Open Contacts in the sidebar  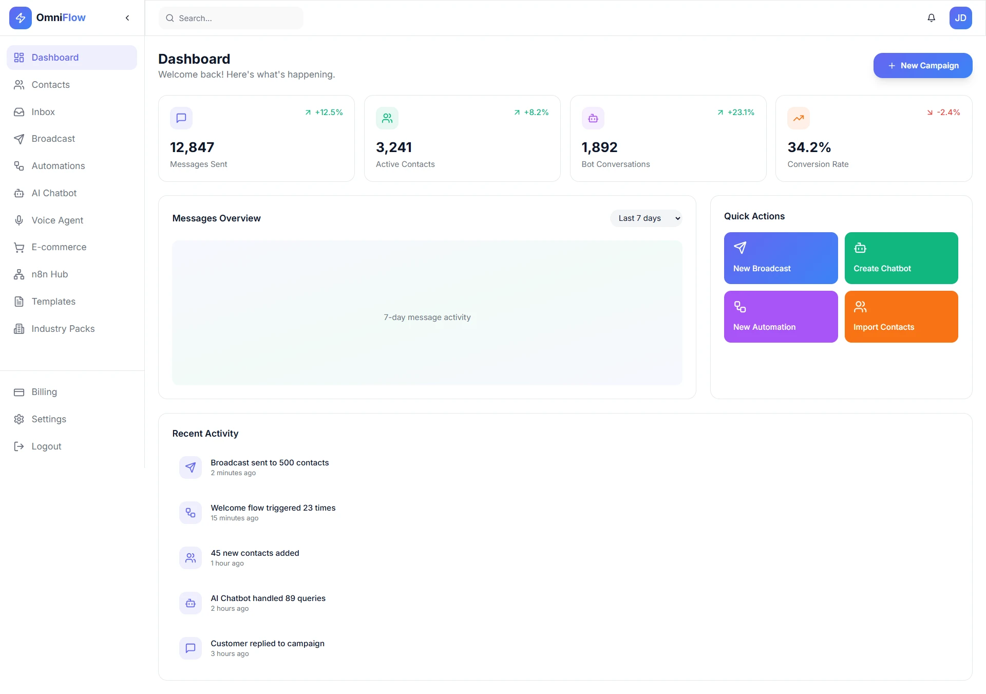(50, 85)
